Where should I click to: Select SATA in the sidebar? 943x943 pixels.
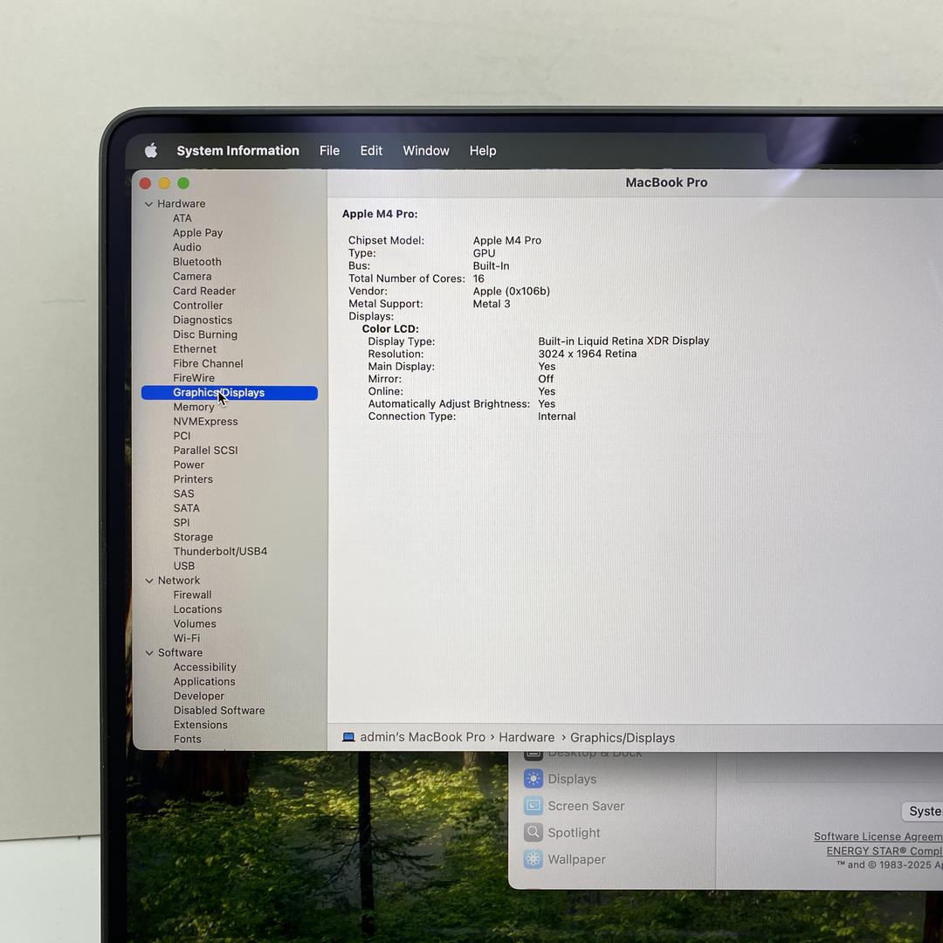click(x=187, y=508)
